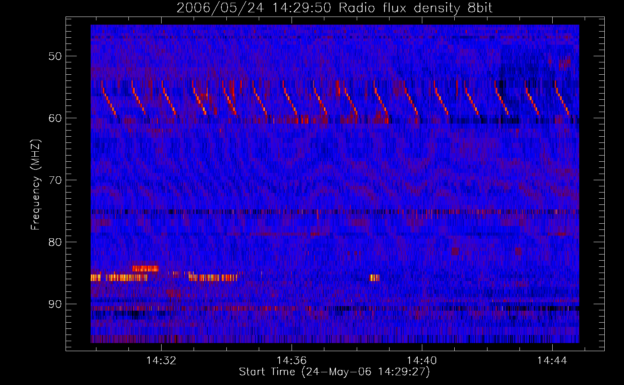Image resolution: width=624 pixels, height=385 pixels.
Task: Click the 14:36 time tick label
Action: coord(292,361)
